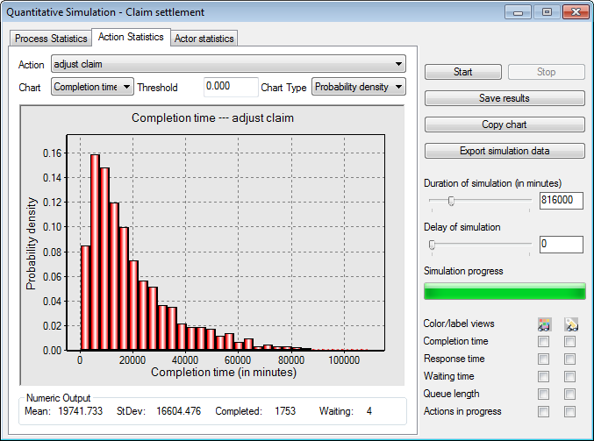Click the Delay of simulation slider handle
The height and width of the screenshot is (441, 594).
pos(432,245)
